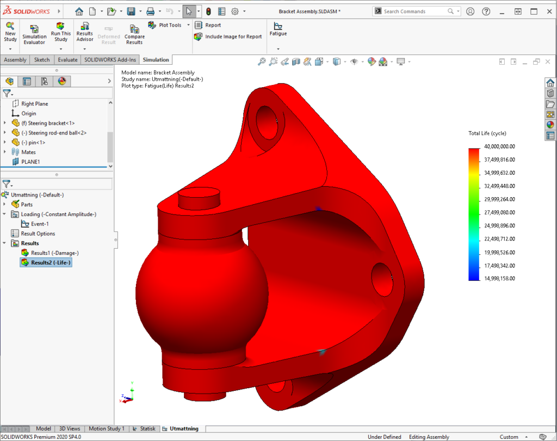Viewport: 557px width, 441px height.
Task: Toggle the Hide/Show Items eye icon
Action: (354, 62)
